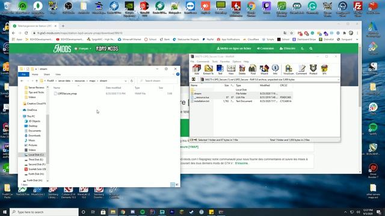
Task: Click WinRAR up-one-level icon beside path
Action: coord(194,79)
